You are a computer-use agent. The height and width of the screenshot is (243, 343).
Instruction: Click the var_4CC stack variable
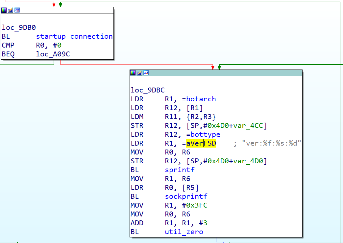248,126
